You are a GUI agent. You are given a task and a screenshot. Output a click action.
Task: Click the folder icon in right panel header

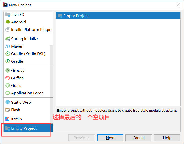60,16
